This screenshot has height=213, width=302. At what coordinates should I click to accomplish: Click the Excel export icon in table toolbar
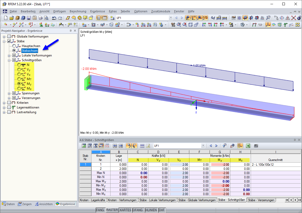pyautogui.click(x=248, y=146)
